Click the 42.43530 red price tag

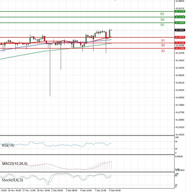180,43
